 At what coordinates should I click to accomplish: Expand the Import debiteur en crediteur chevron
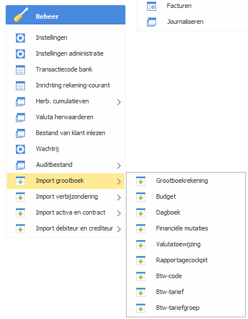click(x=119, y=229)
